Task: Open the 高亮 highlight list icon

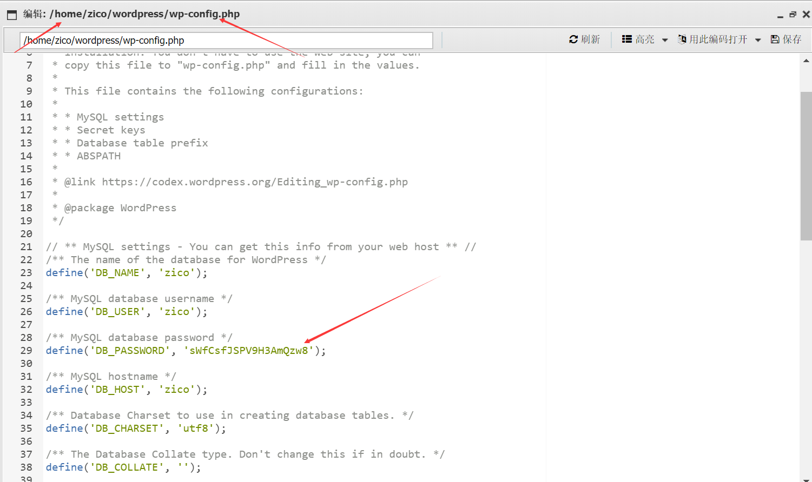Action: point(627,39)
